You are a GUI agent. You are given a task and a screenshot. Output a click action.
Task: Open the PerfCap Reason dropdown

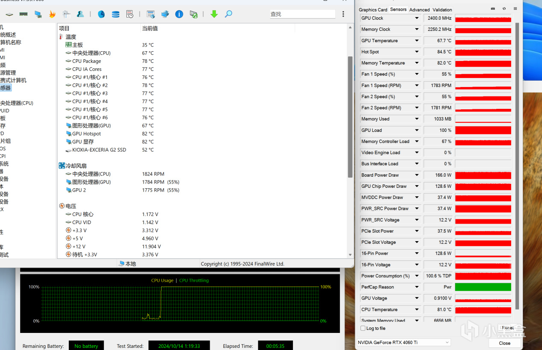(x=417, y=287)
